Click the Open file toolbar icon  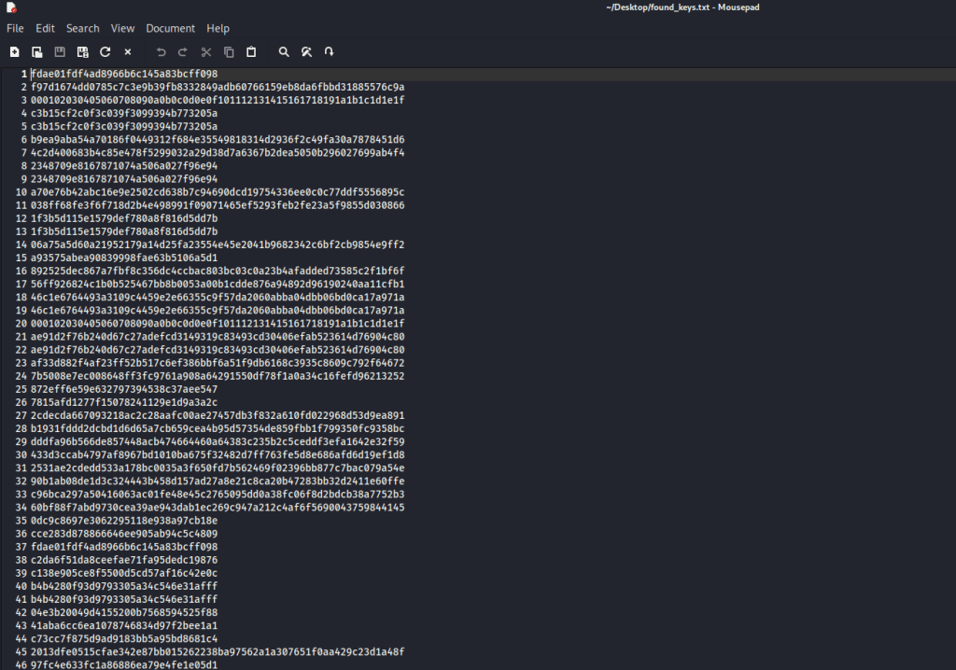point(37,51)
